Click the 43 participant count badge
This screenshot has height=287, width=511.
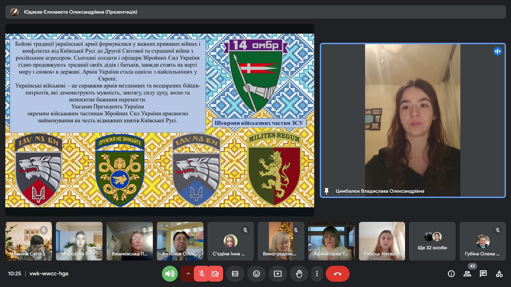(472, 266)
